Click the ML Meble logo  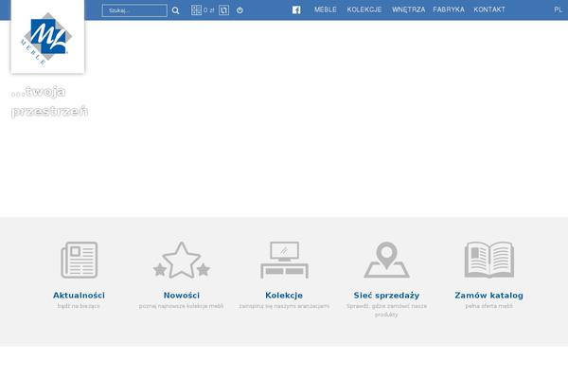47,38
